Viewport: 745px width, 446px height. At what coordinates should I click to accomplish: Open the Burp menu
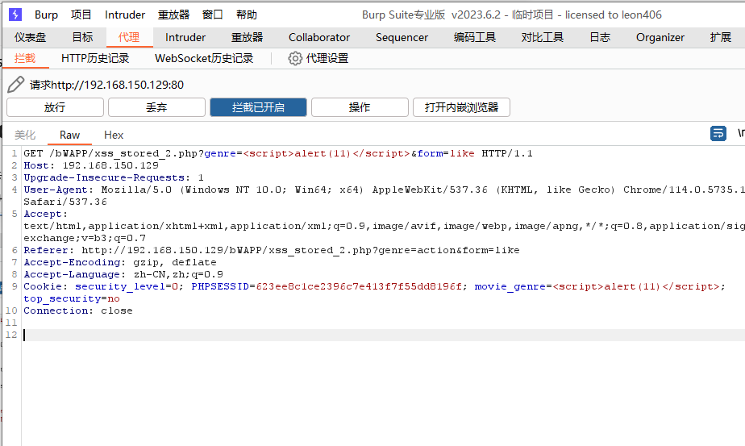click(x=46, y=15)
